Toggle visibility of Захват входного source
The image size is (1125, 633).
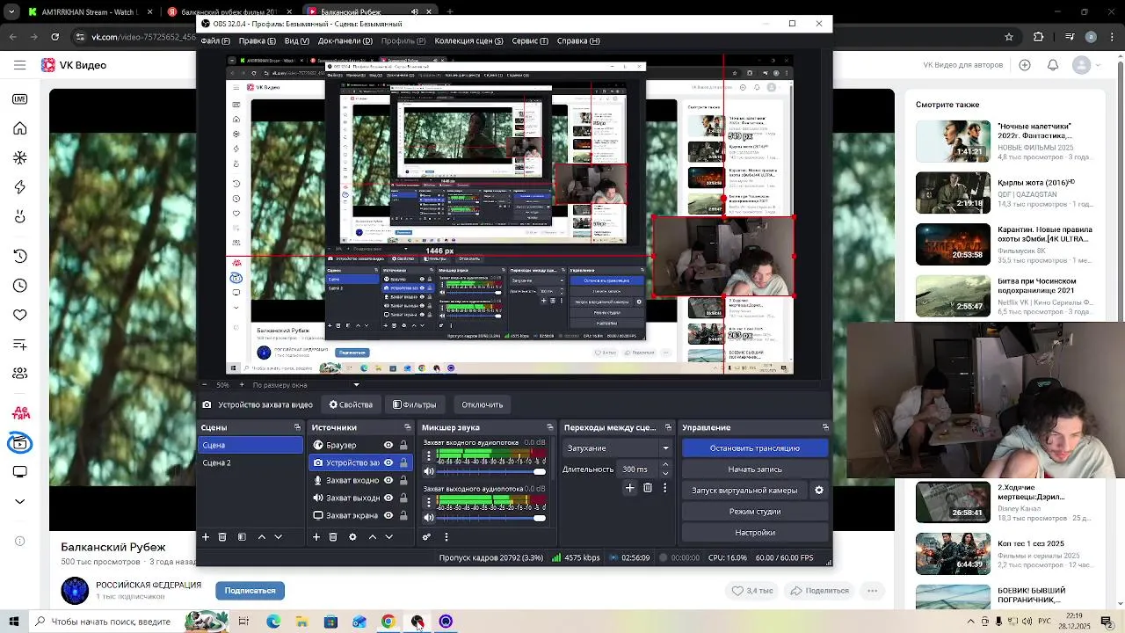pos(388,480)
